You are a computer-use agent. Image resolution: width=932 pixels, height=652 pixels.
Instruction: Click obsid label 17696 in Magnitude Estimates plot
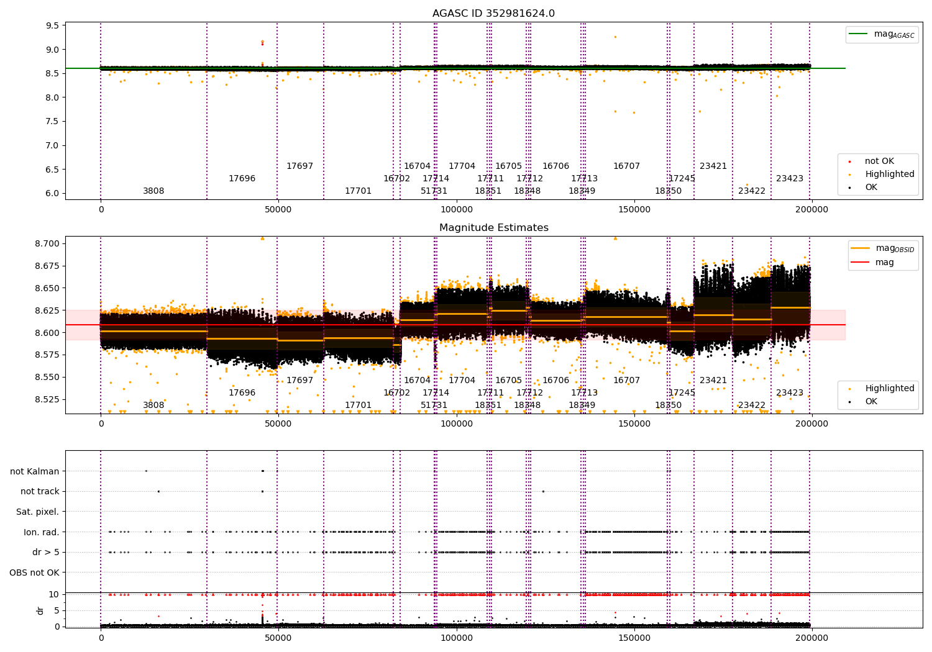pyautogui.click(x=242, y=393)
